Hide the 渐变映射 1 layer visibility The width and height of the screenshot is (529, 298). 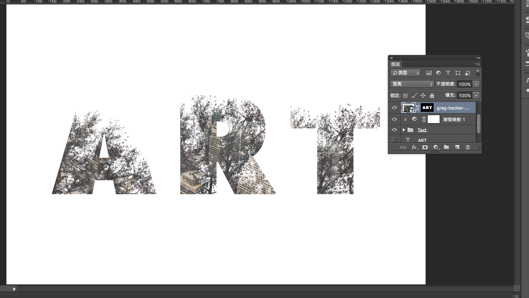tap(394, 119)
